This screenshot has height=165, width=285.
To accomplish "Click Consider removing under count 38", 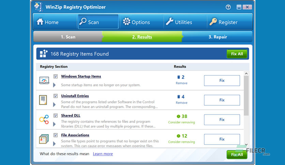I will (x=181, y=122).
